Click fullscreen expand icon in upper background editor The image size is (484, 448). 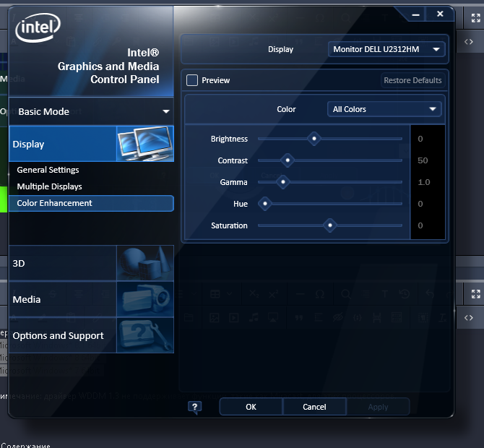(475, 18)
